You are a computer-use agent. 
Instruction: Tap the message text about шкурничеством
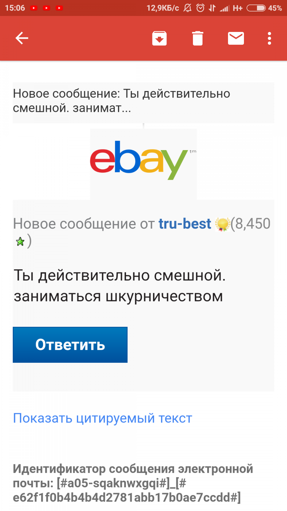(x=120, y=286)
